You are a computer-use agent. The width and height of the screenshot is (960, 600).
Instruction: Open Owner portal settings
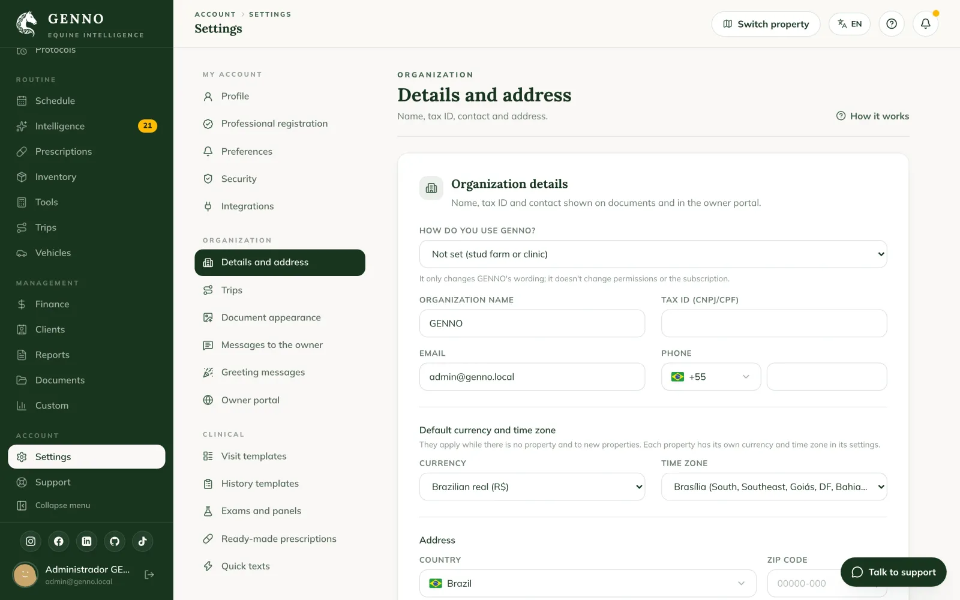click(x=280, y=400)
